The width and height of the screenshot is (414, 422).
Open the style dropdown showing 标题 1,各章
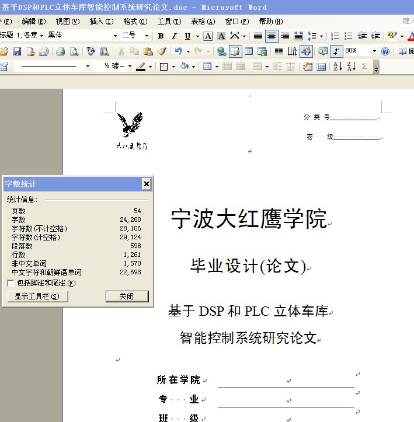tap(41, 36)
